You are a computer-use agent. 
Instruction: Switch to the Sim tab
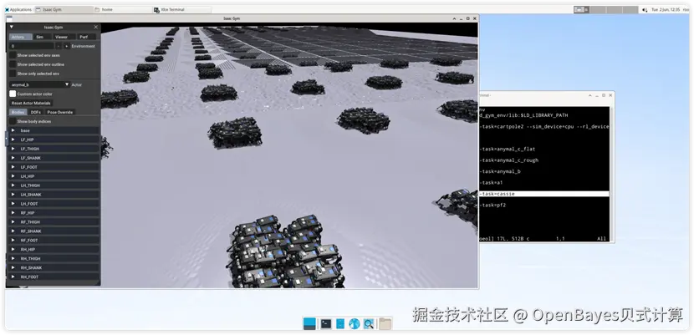coord(42,37)
